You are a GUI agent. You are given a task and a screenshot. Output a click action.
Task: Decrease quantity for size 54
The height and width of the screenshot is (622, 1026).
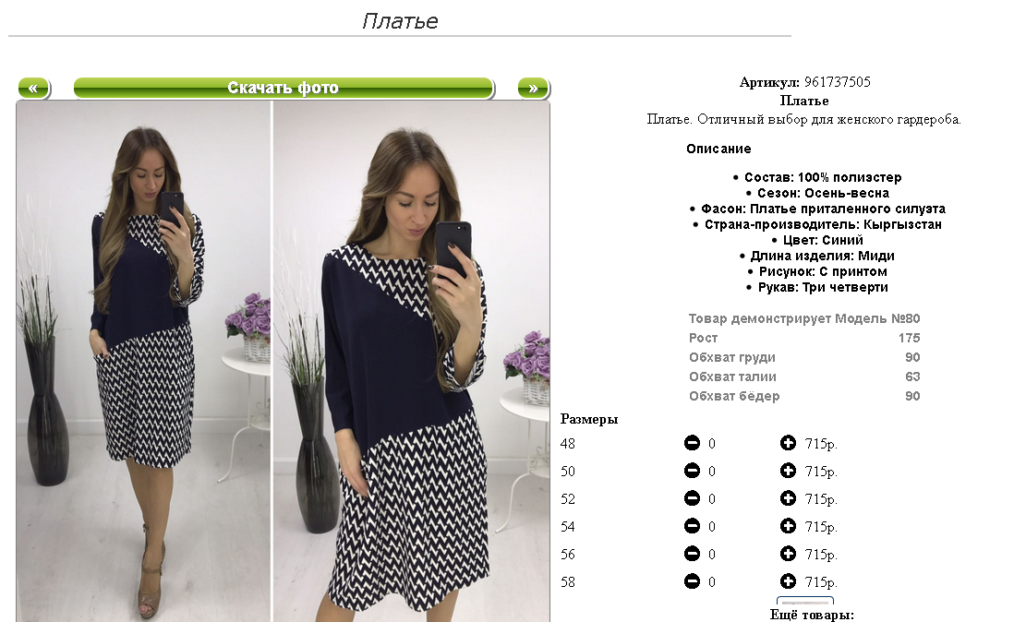click(692, 526)
